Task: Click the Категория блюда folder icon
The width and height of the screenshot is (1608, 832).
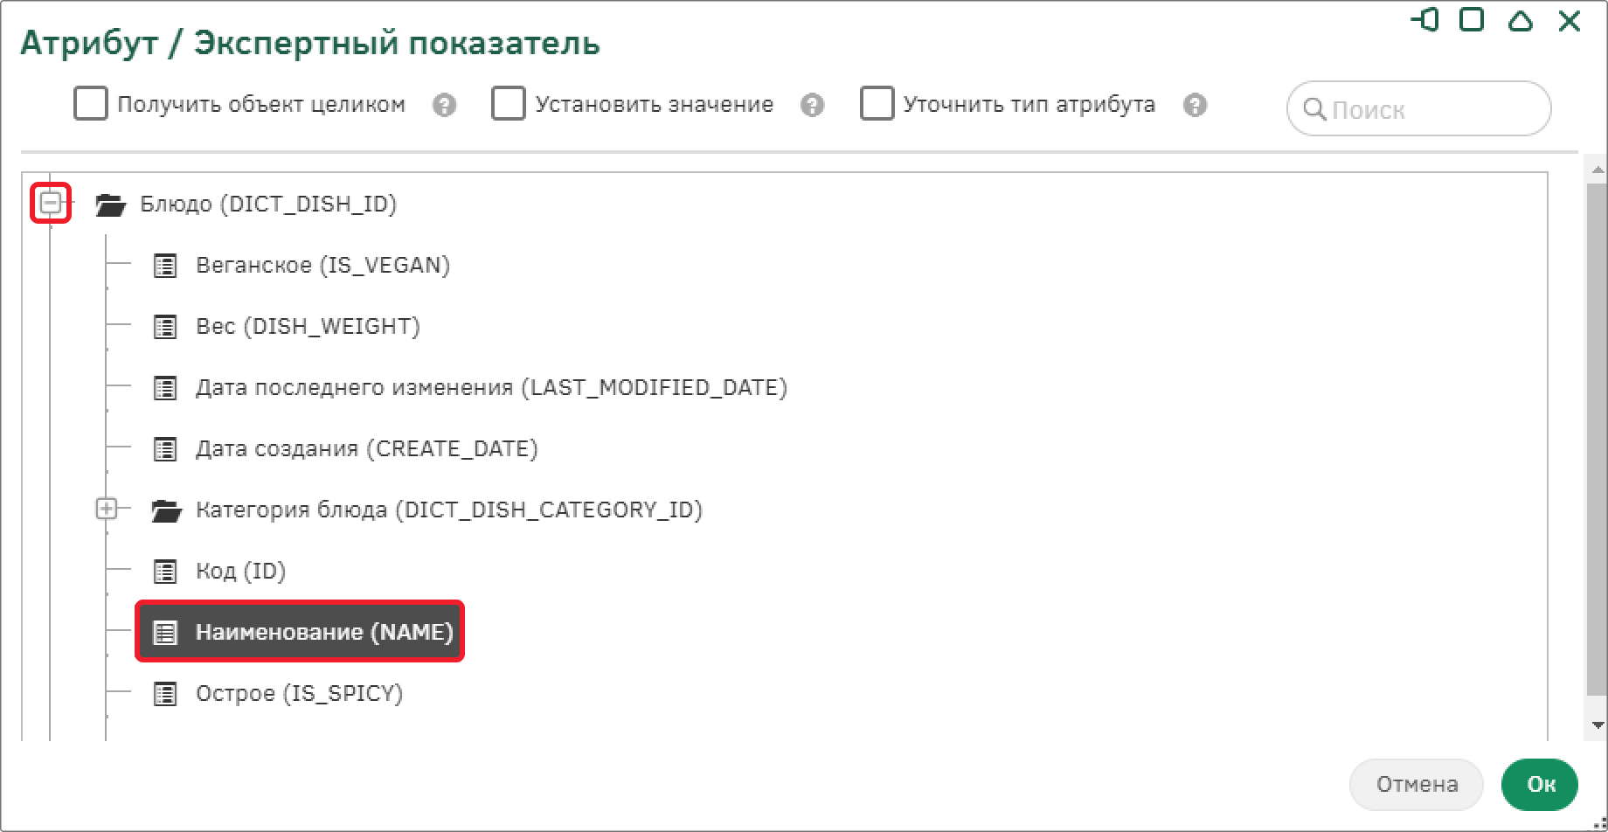Action: (166, 510)
